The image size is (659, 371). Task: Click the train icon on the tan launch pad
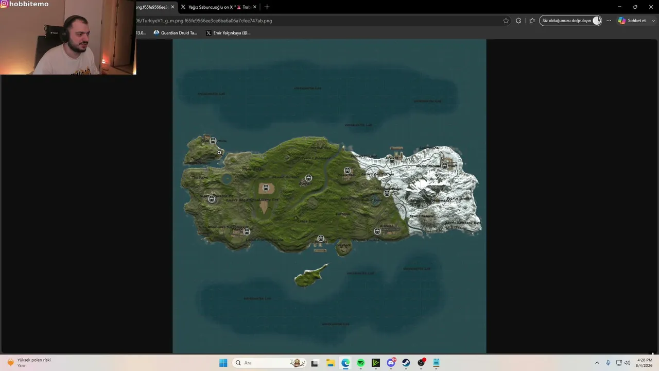pyautogui.click(x=266, y=188)
